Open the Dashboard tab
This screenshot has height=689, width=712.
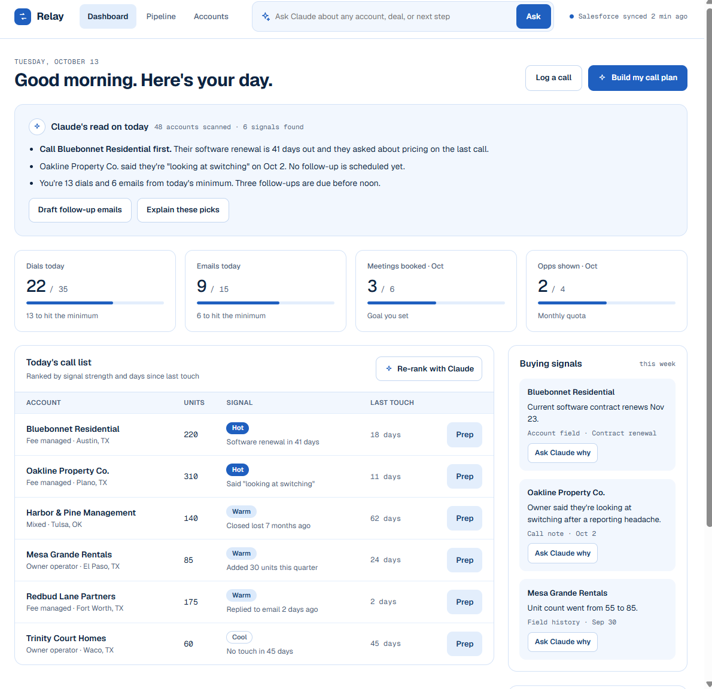[108, 16]
